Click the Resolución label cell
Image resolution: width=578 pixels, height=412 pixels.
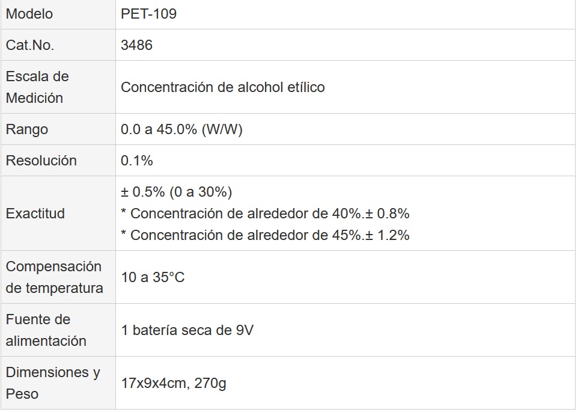(41, 161)
